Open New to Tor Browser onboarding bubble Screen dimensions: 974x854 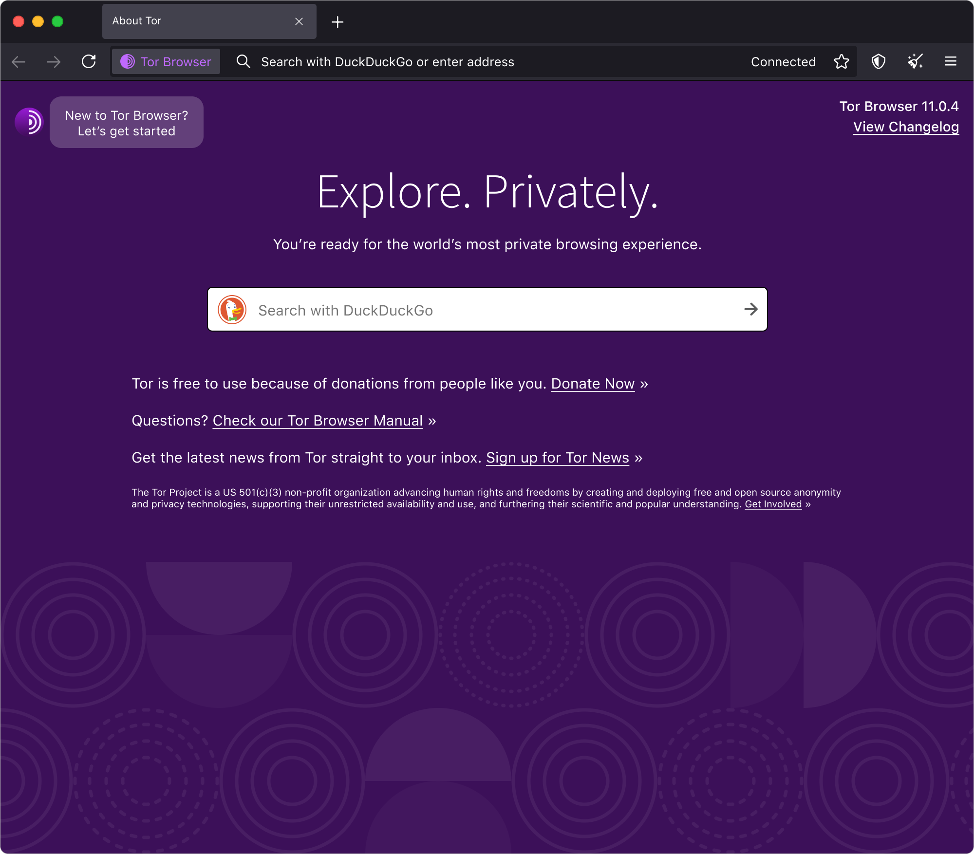(127, 122)
